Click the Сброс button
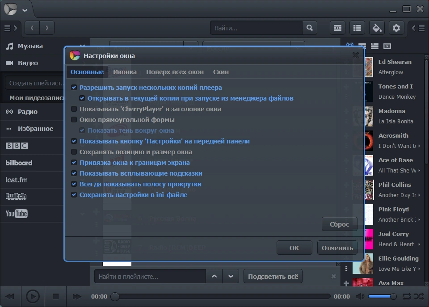Screen dimensions: 429x307 click(x=339, y=224)
